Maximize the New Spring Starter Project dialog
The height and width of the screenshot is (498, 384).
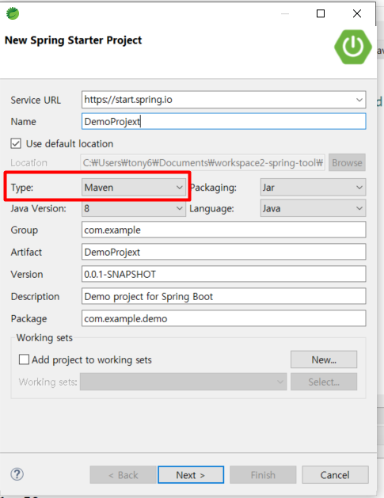point(321,13)
